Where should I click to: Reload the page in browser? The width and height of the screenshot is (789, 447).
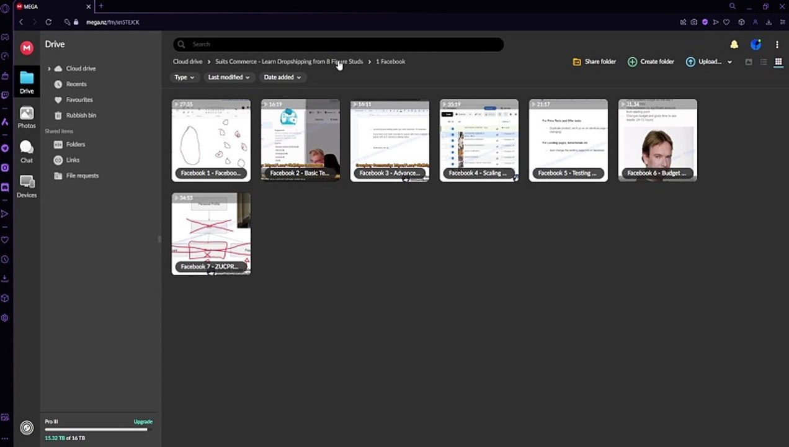point(48,22)
